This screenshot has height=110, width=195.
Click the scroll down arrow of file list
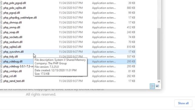159,82
